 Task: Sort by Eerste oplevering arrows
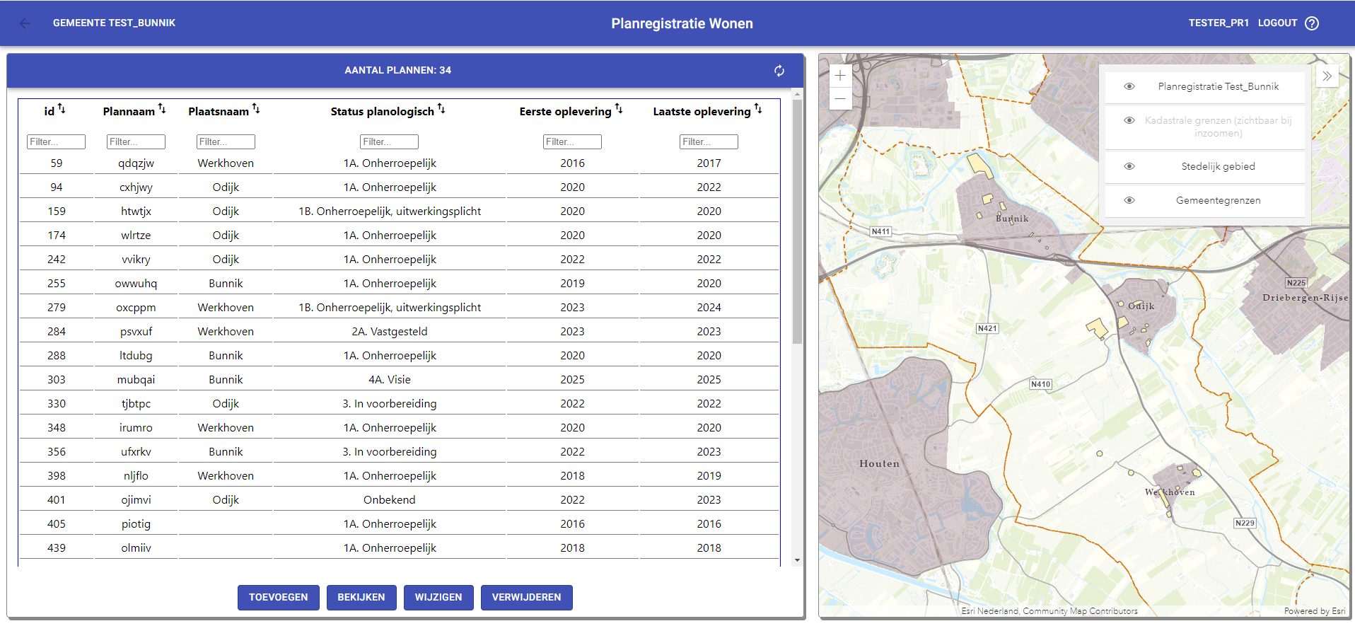pos(619,109)
